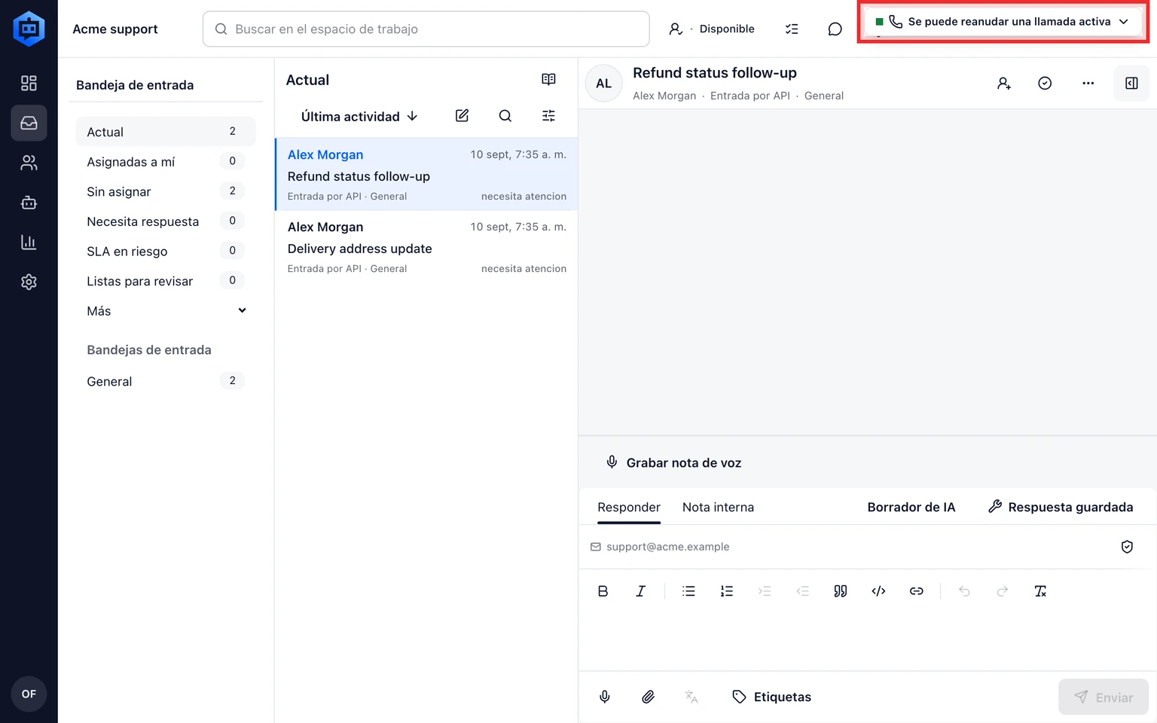Open Última actividad sort dropdown
This screenshot has height=723, width=1157.
tap(359, 116)
